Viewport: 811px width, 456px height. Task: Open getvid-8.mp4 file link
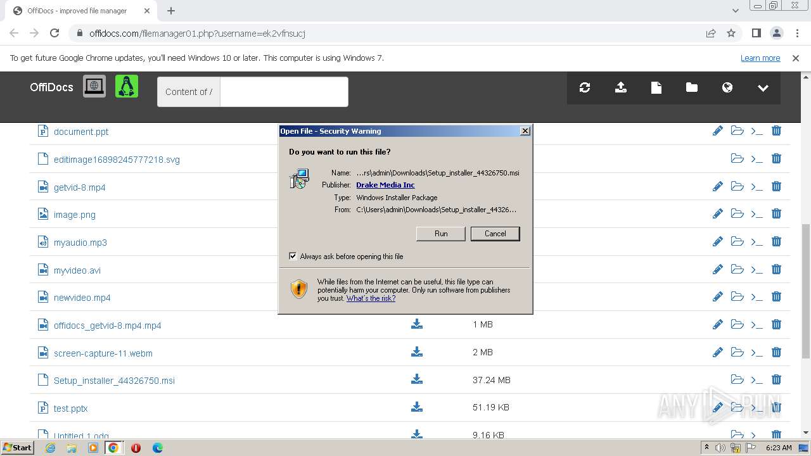click(80, 187)
